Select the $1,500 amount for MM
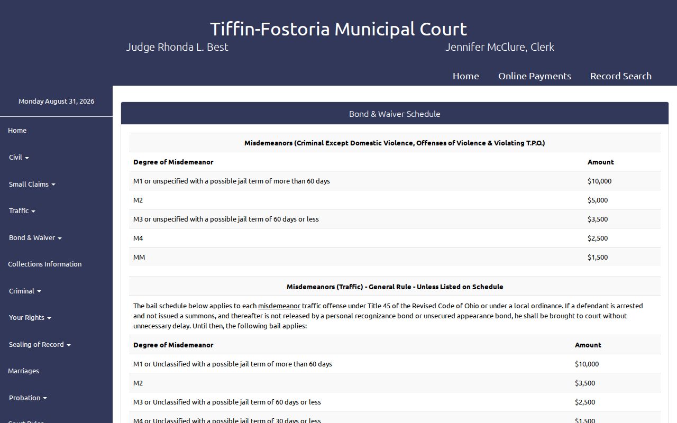The height and width of the screenshot is (423, 677). 598,257
